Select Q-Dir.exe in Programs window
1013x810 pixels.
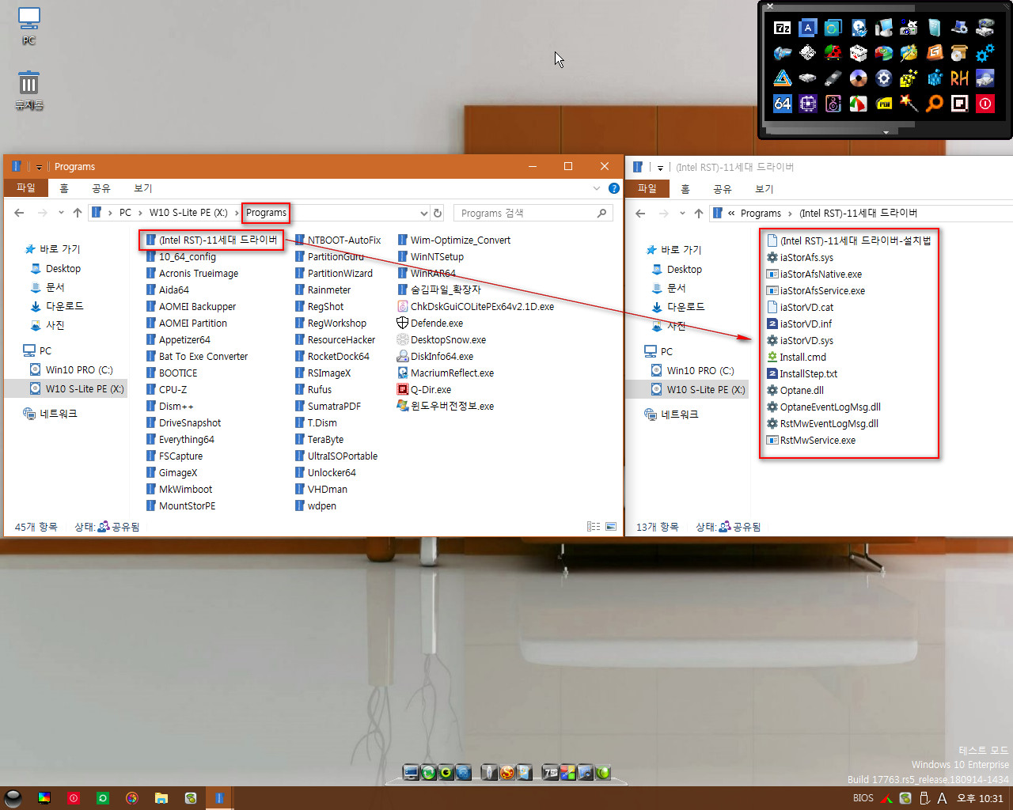[x=424, y=389]
